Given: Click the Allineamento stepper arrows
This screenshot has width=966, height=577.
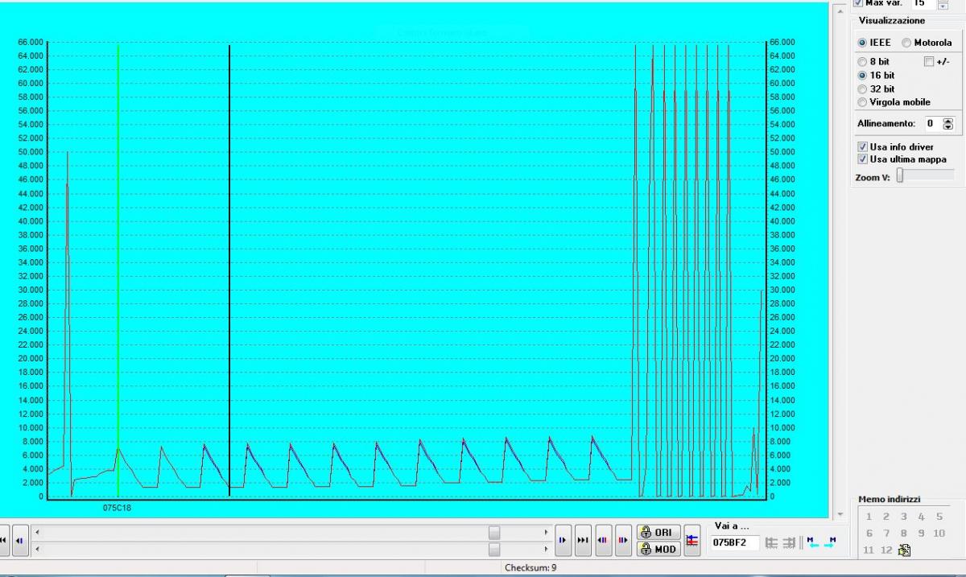Looking at the screenshot, I should click(x=947, y=124).
